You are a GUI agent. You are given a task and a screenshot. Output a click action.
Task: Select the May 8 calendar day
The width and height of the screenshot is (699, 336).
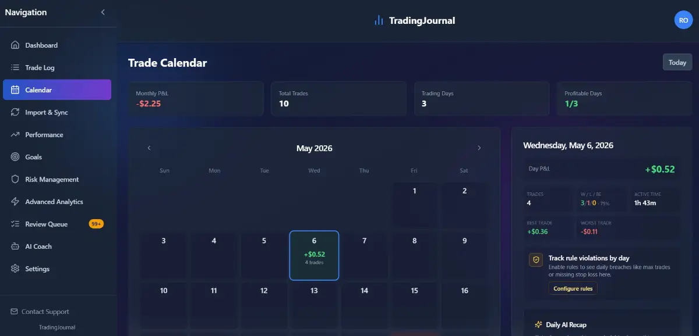pos(414,256)
